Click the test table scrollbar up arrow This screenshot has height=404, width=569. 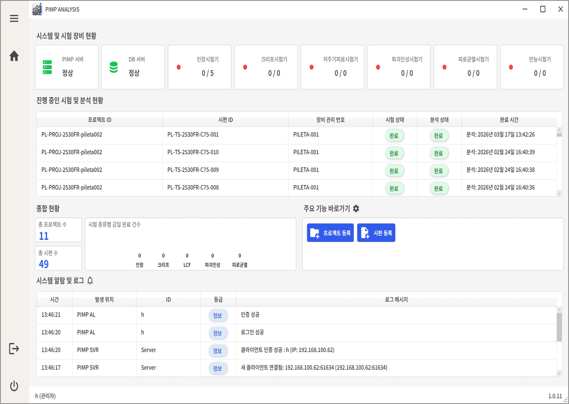(x=559, y=130)
